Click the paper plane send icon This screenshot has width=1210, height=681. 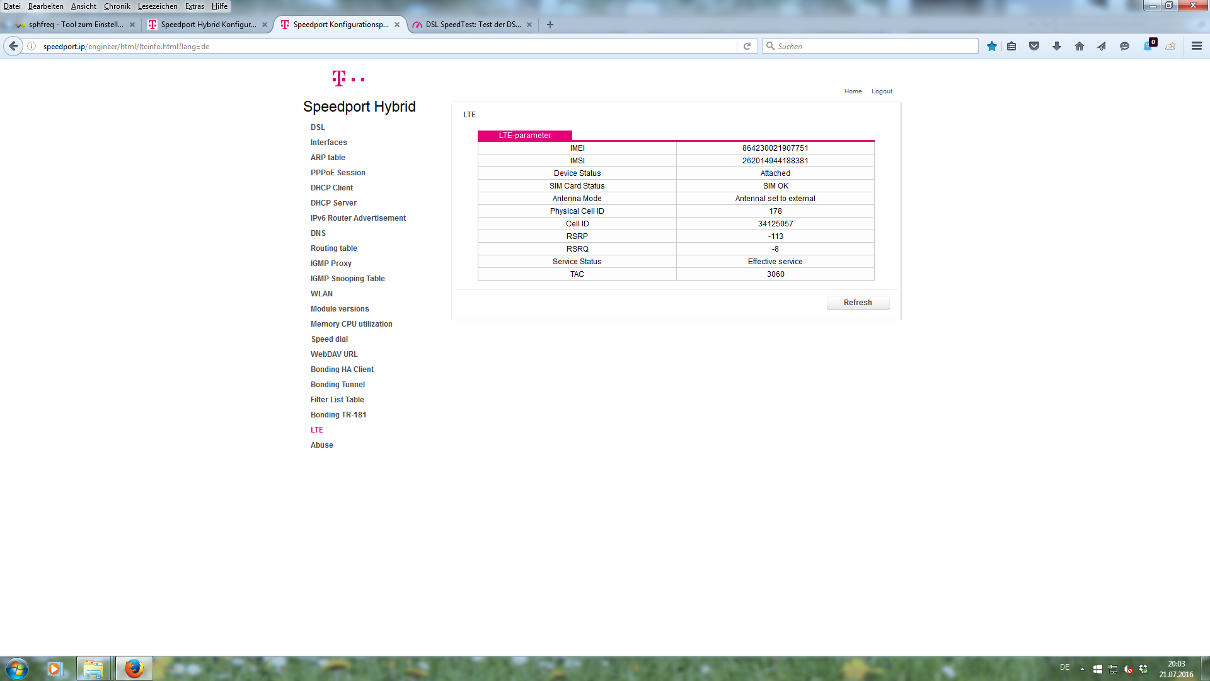[x=1102, y=46]
